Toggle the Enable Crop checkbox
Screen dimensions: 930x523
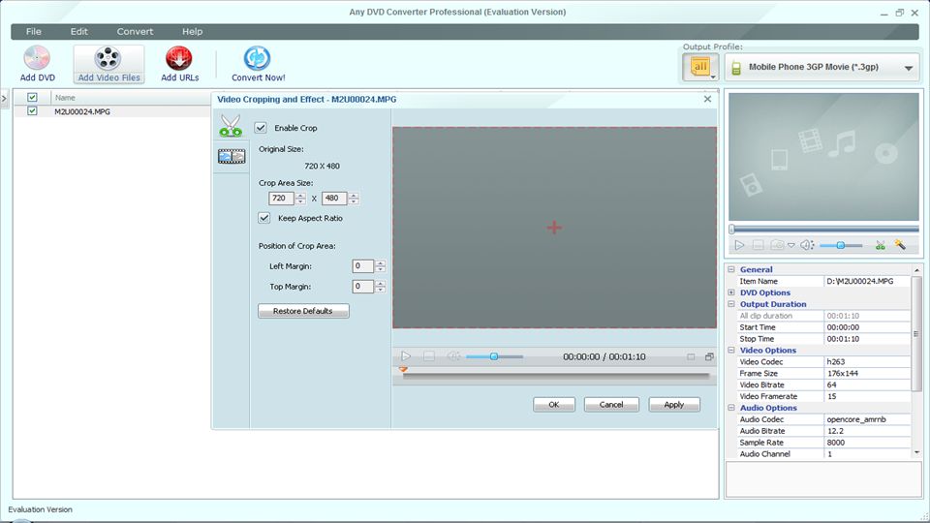coord(261,128)
